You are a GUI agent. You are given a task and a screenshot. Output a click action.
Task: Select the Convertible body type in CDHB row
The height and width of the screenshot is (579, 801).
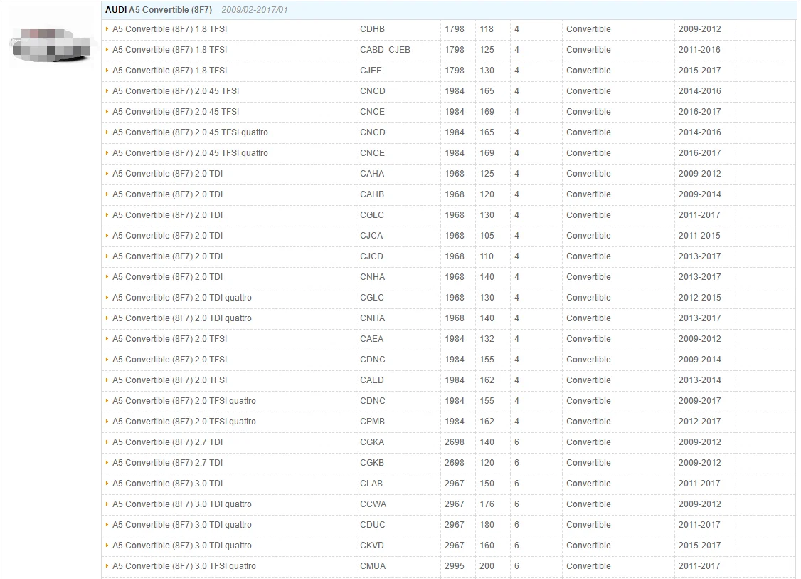point(588,29)
